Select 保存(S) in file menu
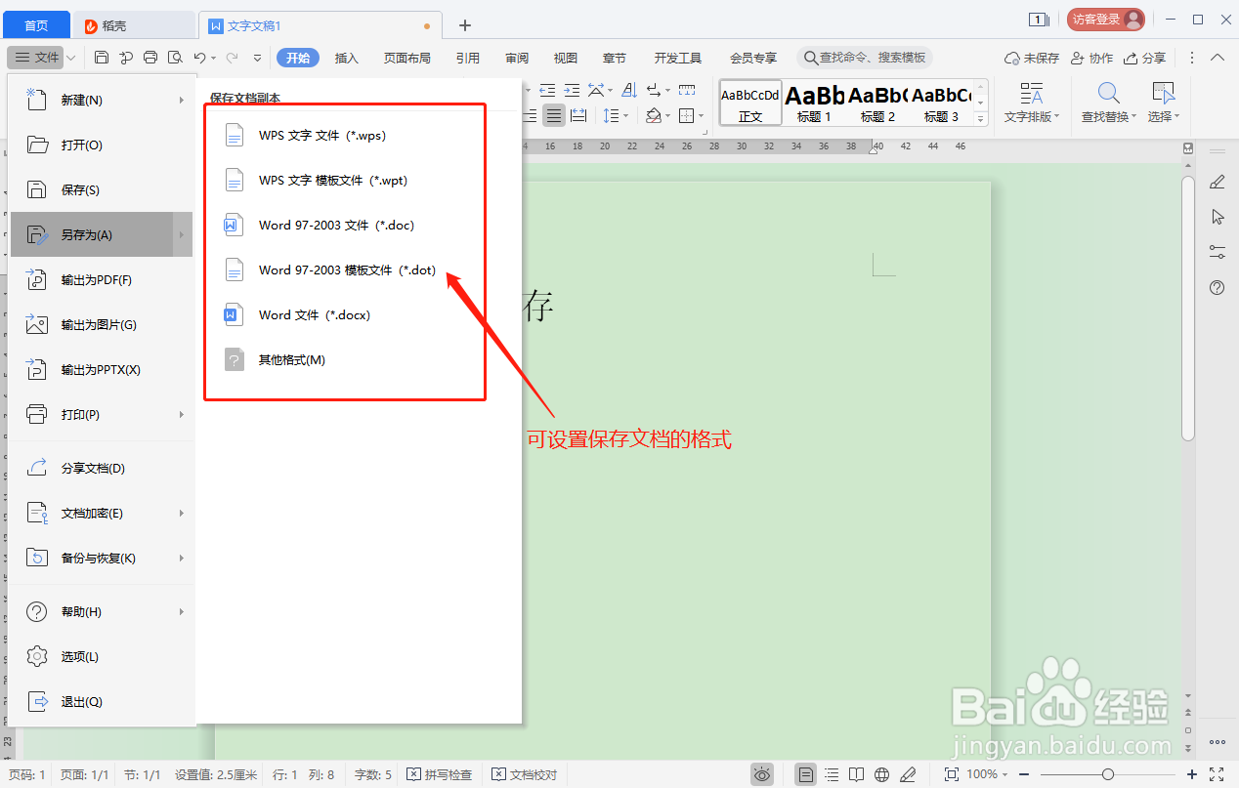Viewport: 1239px width, 788px height. (101, 189)
